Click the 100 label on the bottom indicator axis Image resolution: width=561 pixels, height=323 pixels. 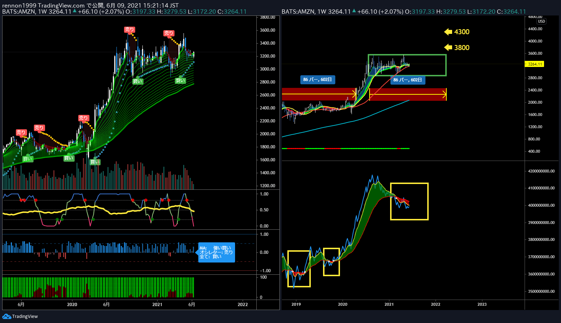click(x=264, y=277)
